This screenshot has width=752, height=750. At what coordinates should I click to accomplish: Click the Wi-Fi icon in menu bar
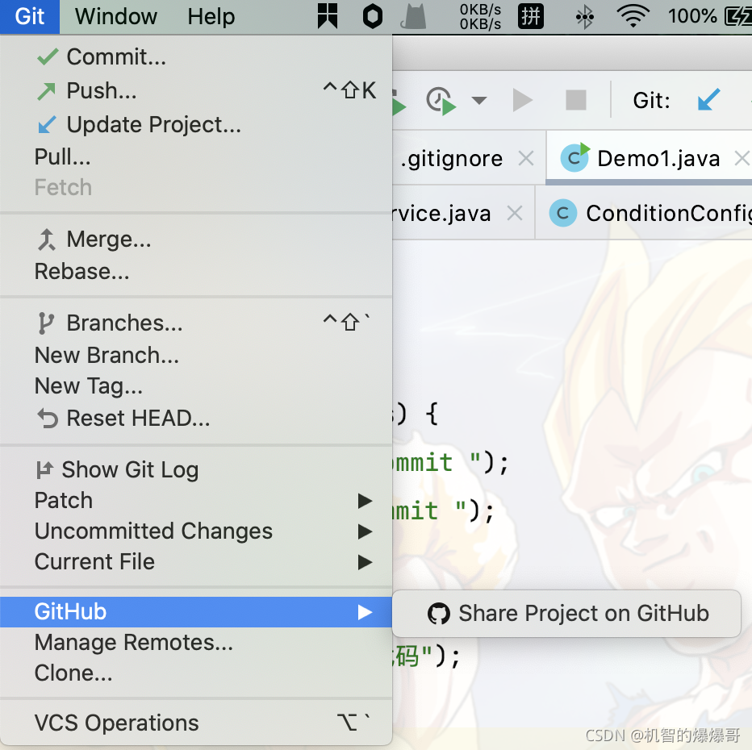click(633, 17)
